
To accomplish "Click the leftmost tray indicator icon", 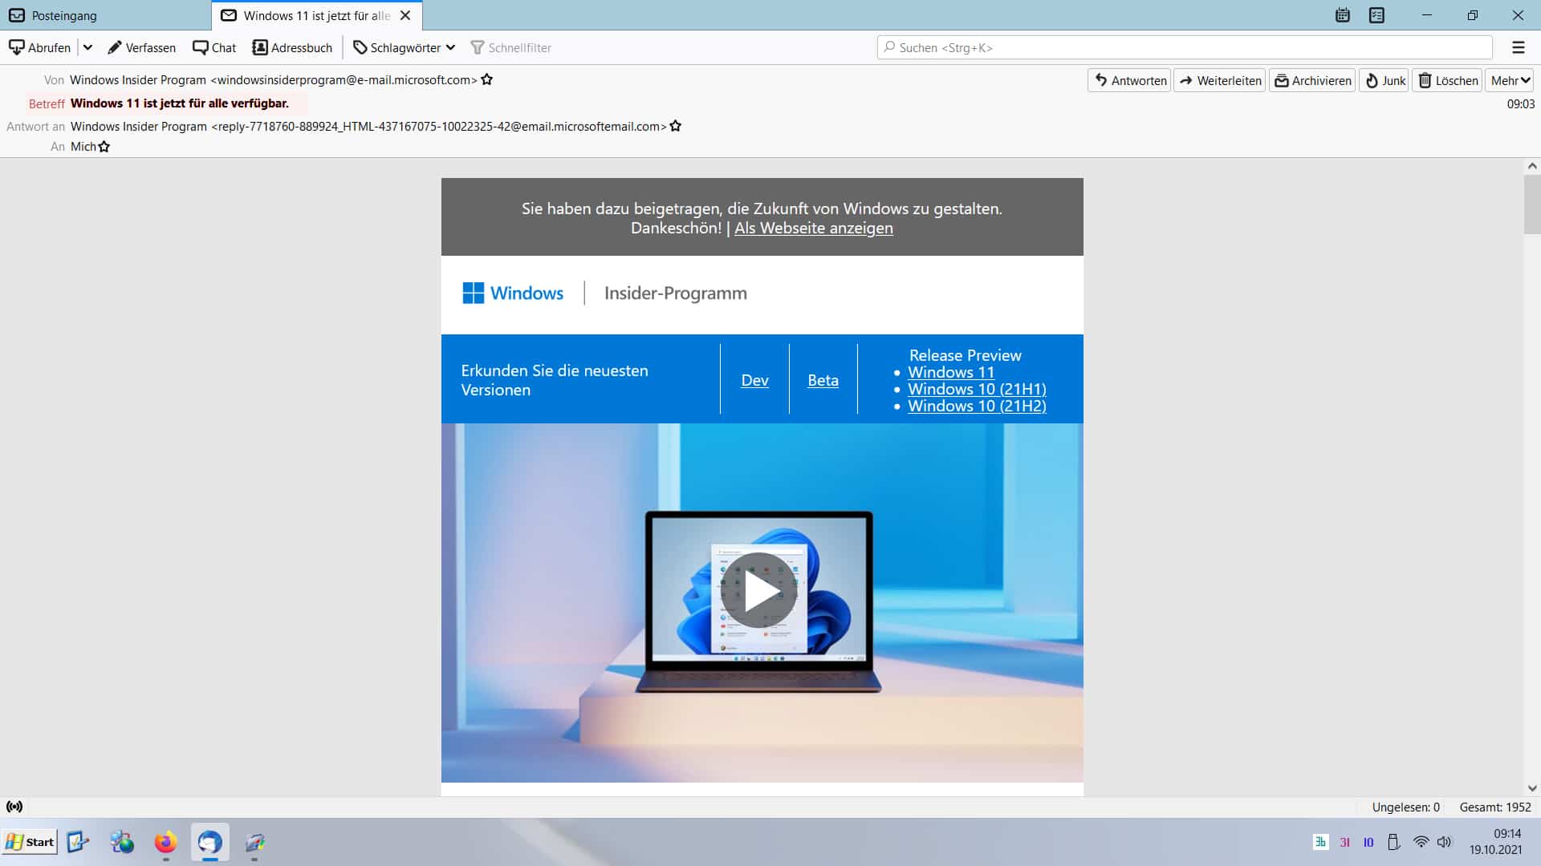I will 1320,841.
